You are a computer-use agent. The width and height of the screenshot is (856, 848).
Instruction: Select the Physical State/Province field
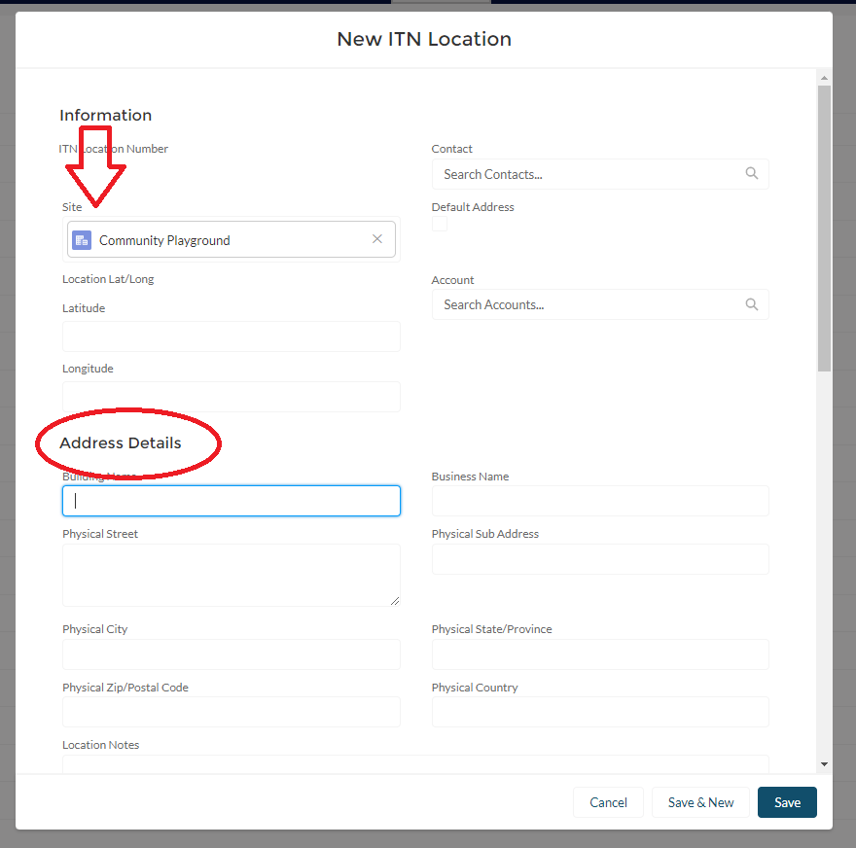[600, 654]
